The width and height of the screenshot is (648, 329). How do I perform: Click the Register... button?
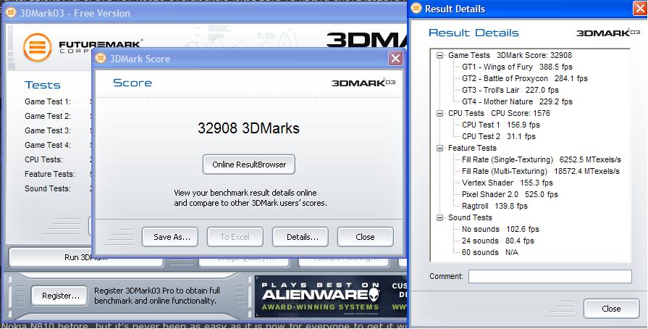[59, 296]
